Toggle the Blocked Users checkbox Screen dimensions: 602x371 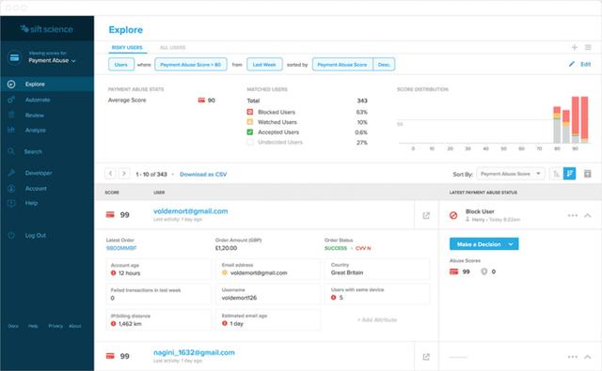(250, 112)
